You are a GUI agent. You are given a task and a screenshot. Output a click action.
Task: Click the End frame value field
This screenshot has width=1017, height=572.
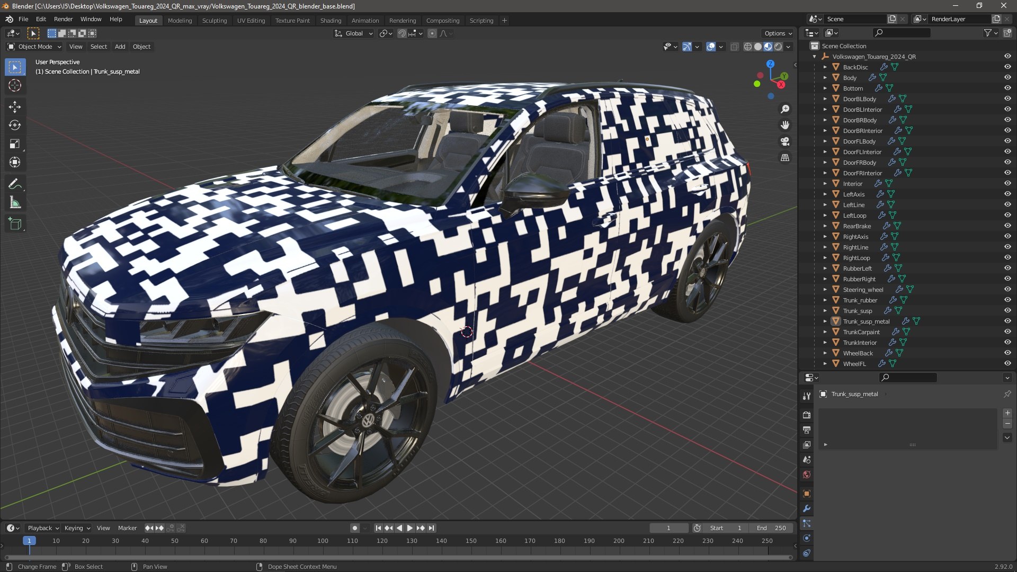click(x=771, y=528)
